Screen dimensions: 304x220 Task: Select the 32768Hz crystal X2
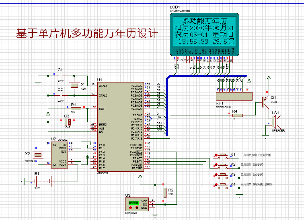[x=38, y=155]
